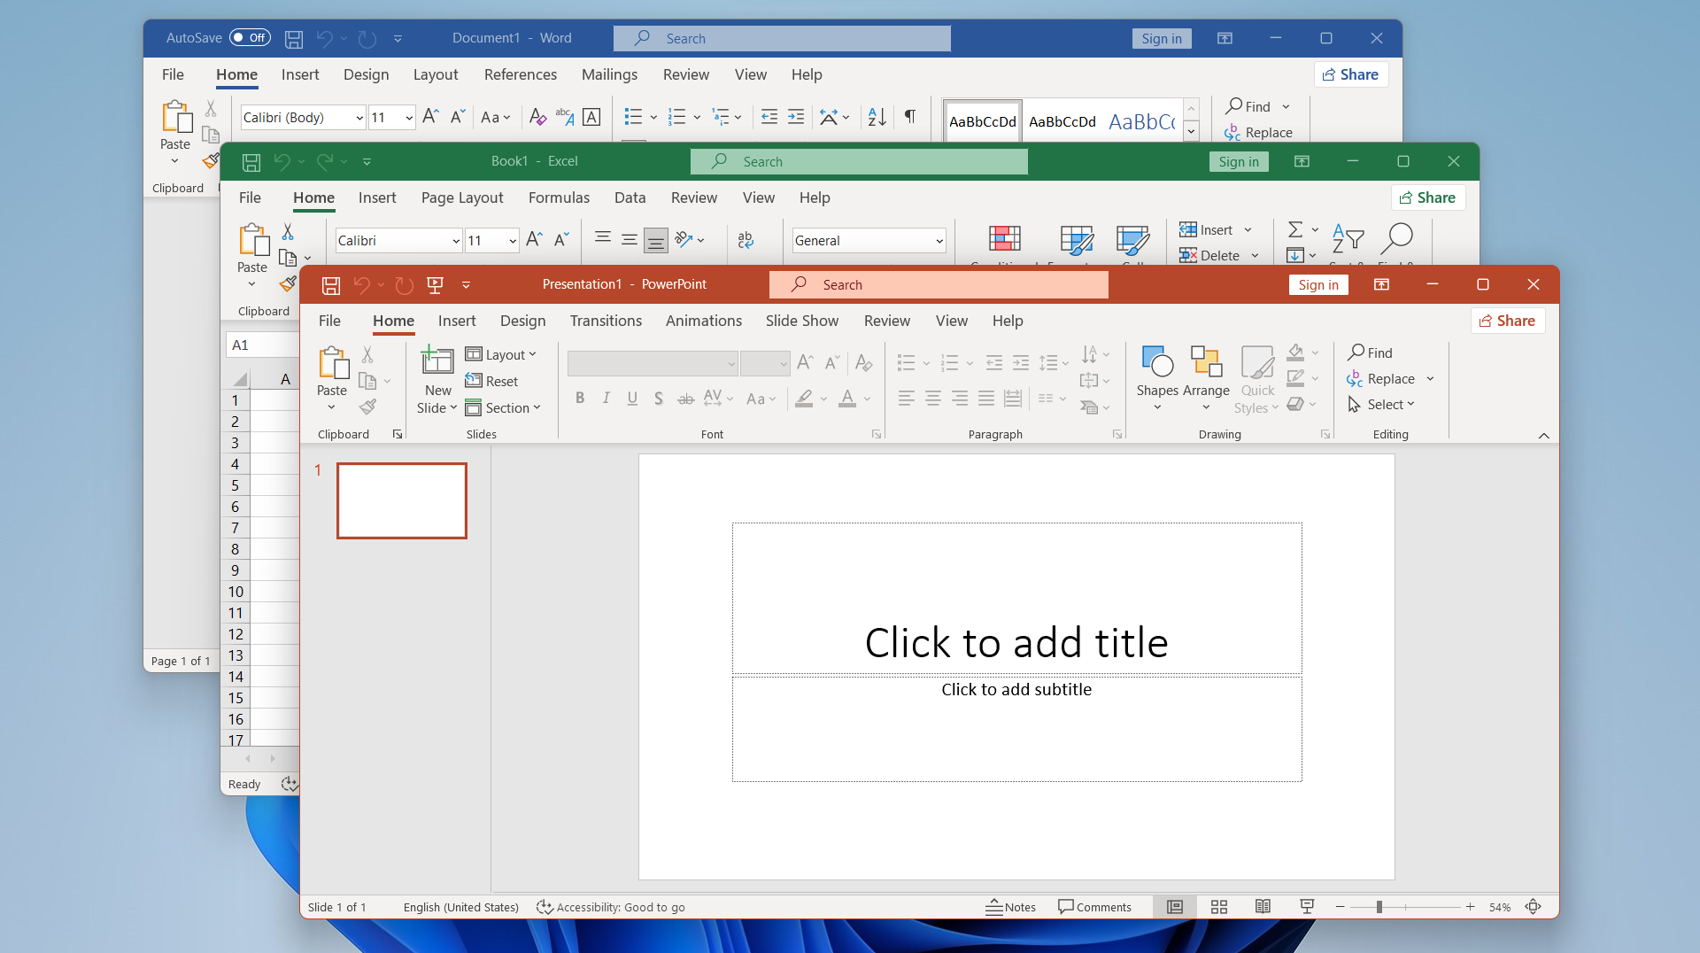The width and height of the screenshot is (1700, 953).
Task: Open Excel's General number format dropdown
Action: tap(939, 241)
